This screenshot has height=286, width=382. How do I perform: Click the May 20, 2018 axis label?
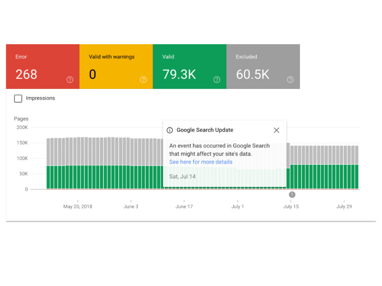(x=78, y=206)
